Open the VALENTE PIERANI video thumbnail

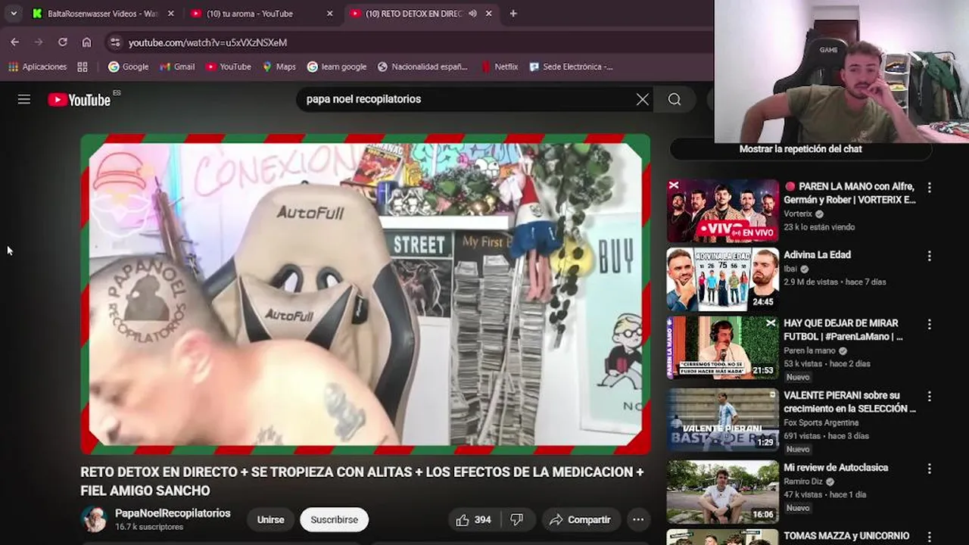722,419
